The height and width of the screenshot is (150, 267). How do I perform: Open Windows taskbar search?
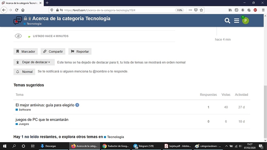tap(14, 146)
